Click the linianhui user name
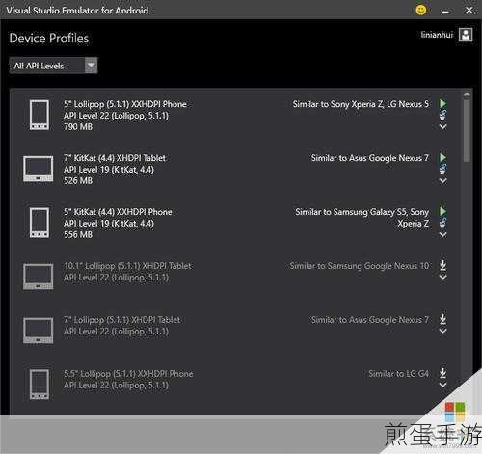482x454 pixels. click(x=437, y=35)
